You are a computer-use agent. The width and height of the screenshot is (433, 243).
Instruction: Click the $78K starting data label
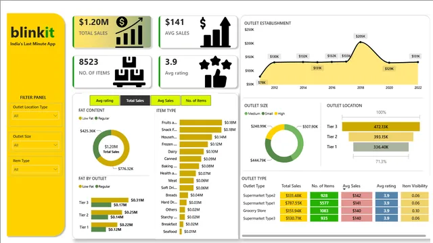[262, 82]
